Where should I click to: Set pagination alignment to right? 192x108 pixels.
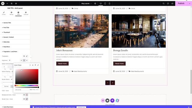tap(27, 60)
